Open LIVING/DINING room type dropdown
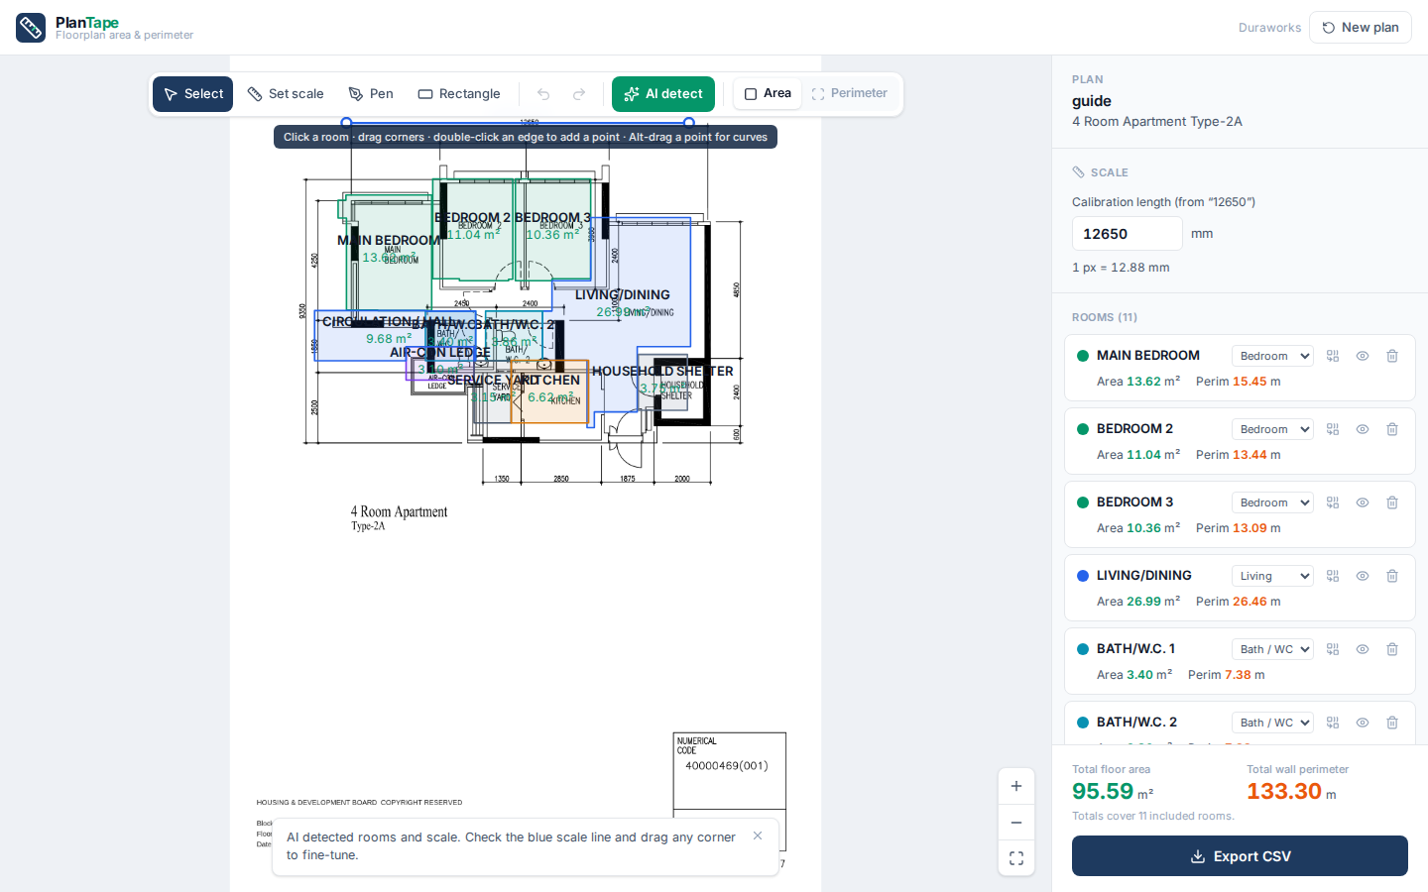Viewport: 1428px width, 892px height. [1272, 576]
